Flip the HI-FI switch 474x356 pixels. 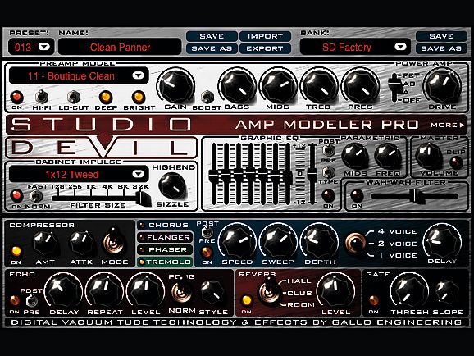pos(42,97)
